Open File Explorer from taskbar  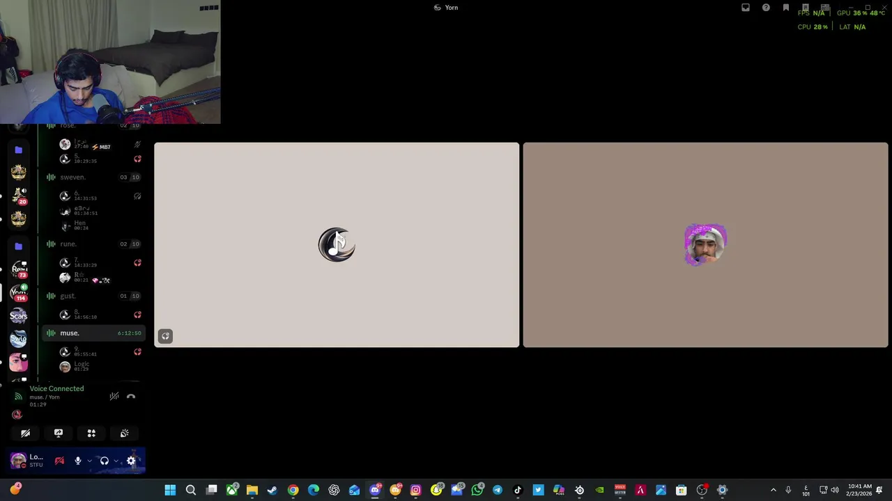252,491
